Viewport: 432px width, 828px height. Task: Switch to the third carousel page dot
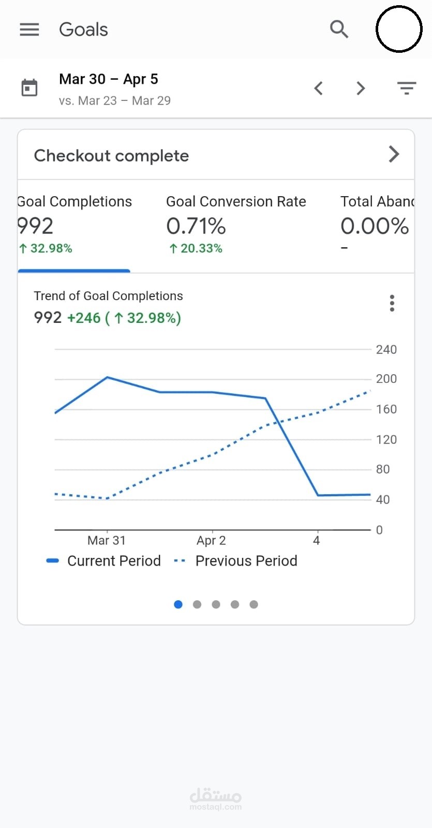click(216, 604)
